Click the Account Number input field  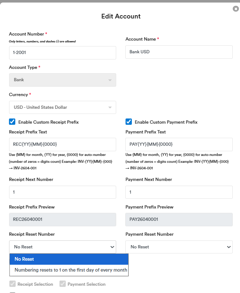[x=62, y=53]
